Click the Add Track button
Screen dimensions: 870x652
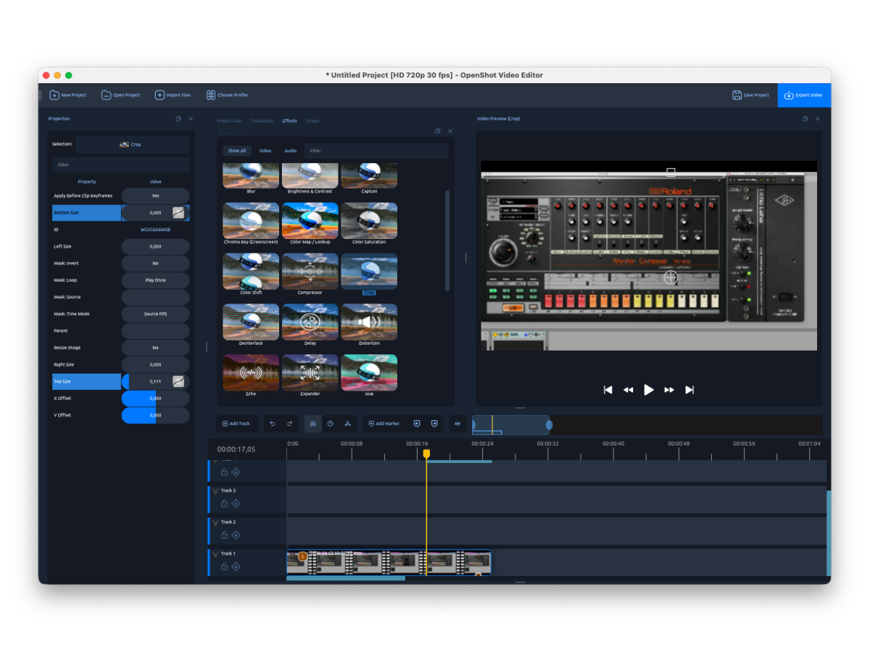(x=236, y=423)
